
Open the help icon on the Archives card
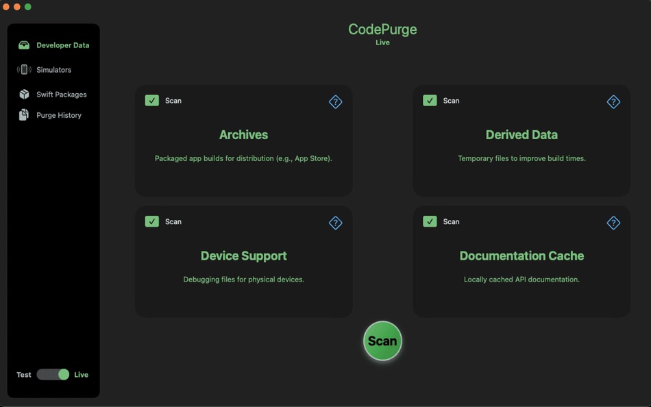coord(336,101)
